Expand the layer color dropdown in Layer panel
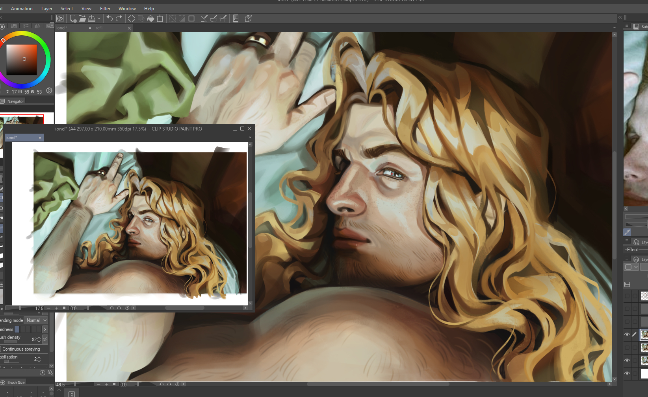Image resolution: width=648 pixels, height=397 pixels. 636,267
